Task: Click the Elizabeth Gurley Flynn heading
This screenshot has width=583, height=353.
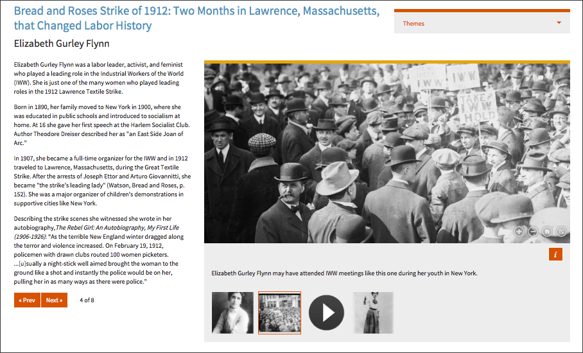Action: click(x=62, y=44)
